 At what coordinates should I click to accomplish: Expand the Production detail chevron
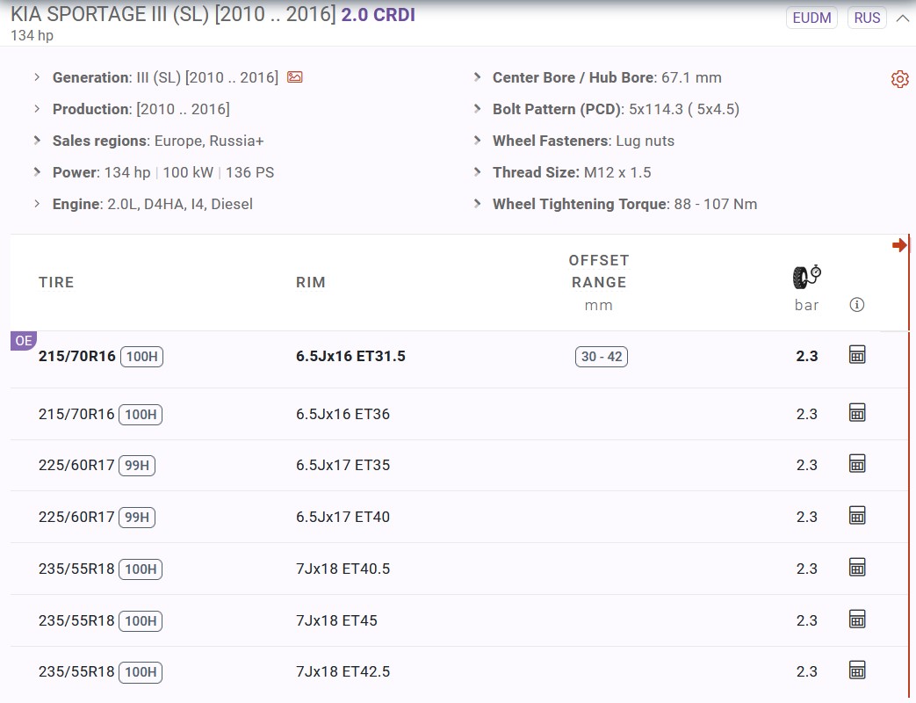37,109
